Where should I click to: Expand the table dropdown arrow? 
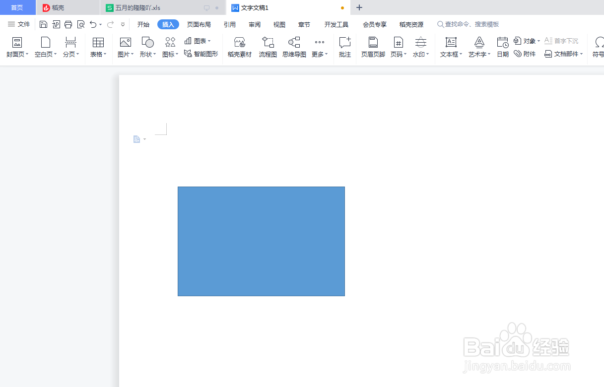[105, 55]
